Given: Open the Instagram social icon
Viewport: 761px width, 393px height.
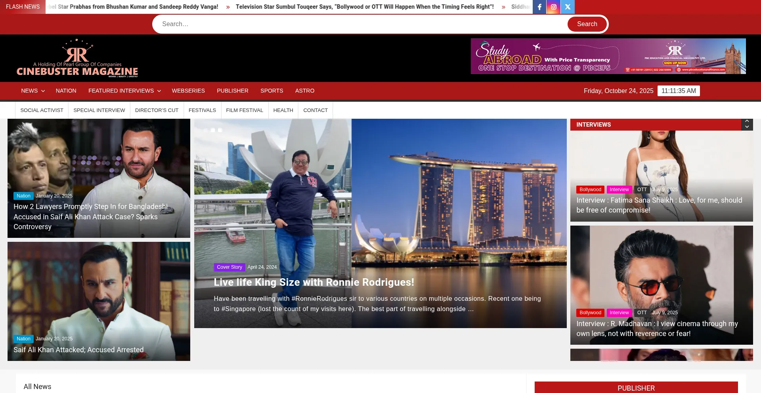Looking at the screenshot, I should [x=553, y=7].
